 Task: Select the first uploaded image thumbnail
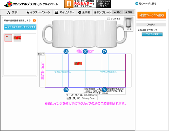[8, 38]
